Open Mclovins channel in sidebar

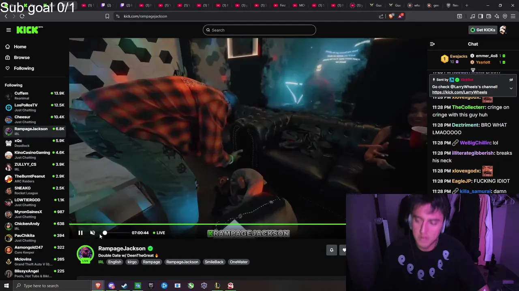click(34, 261)
